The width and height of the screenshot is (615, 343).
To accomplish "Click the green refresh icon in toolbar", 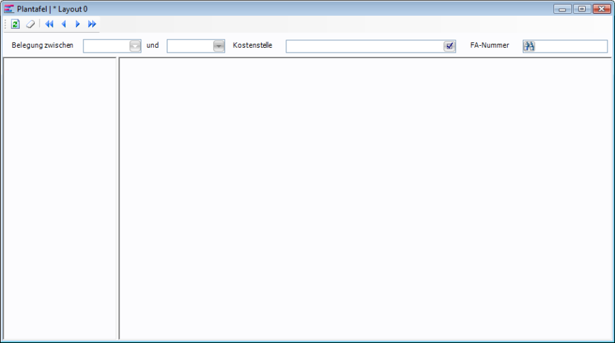I will pos(16,24).
